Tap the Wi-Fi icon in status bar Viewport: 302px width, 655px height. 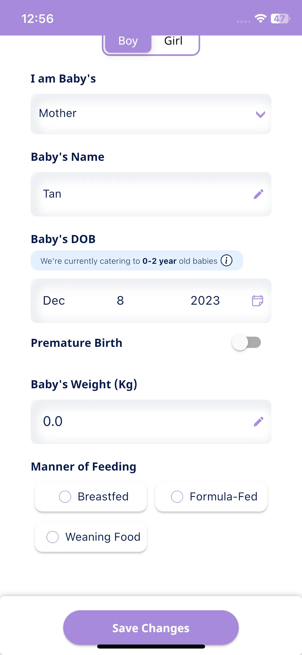tap(260, 19)
